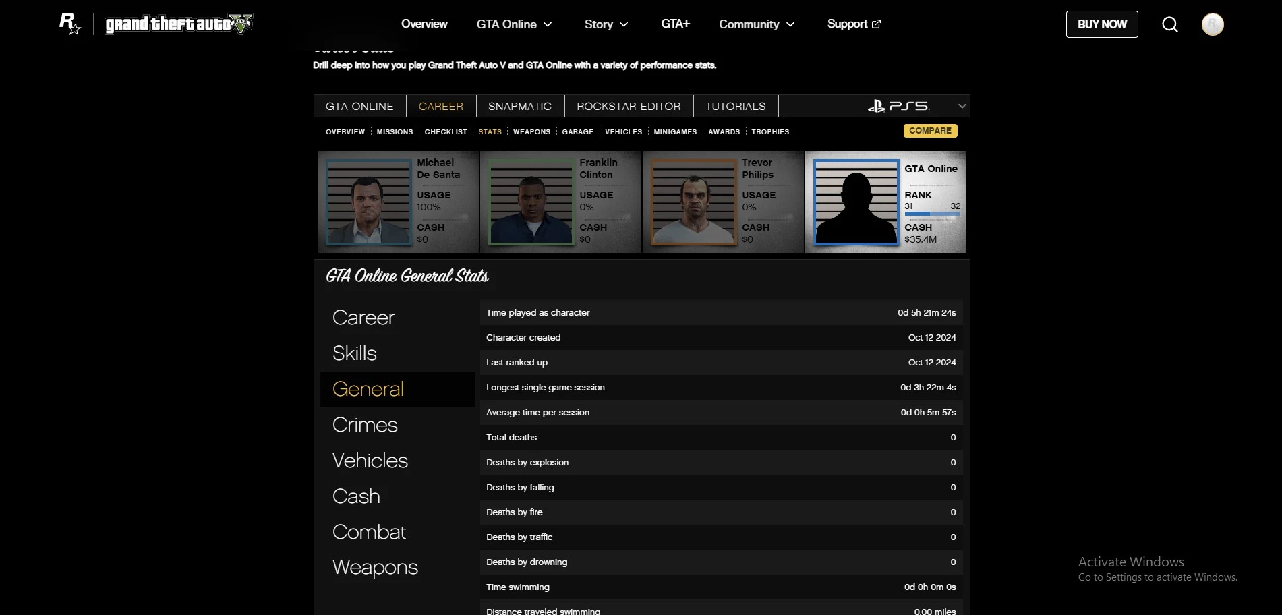
Task: Click the Rockstar Games logo icon
Action: coord(70,24)
